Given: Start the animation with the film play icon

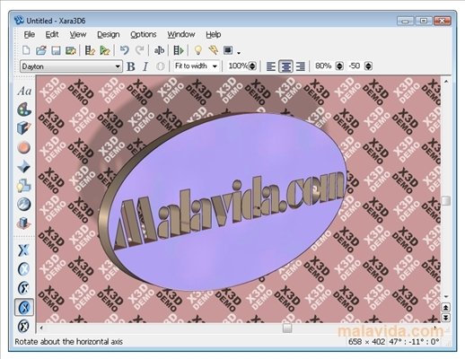Looking at the screenshot, I should click(179, 50).
